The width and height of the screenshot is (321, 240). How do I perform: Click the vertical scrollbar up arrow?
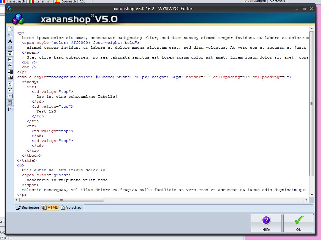[x=311, y=29]
